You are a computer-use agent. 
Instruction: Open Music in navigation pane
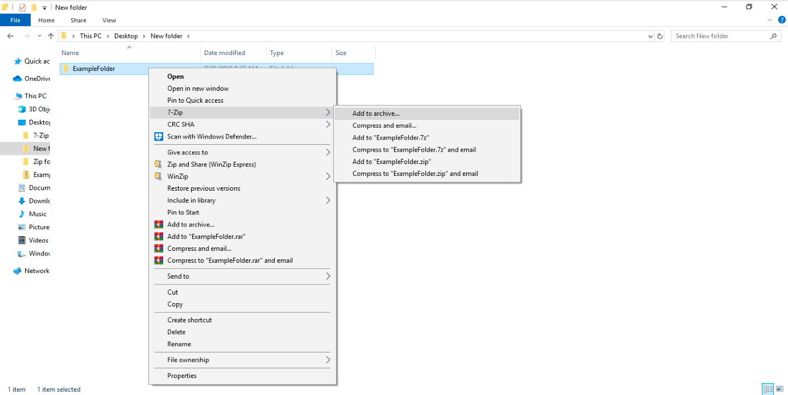33,214
